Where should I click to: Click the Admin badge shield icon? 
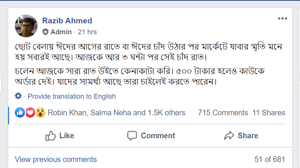coord(45,31)
